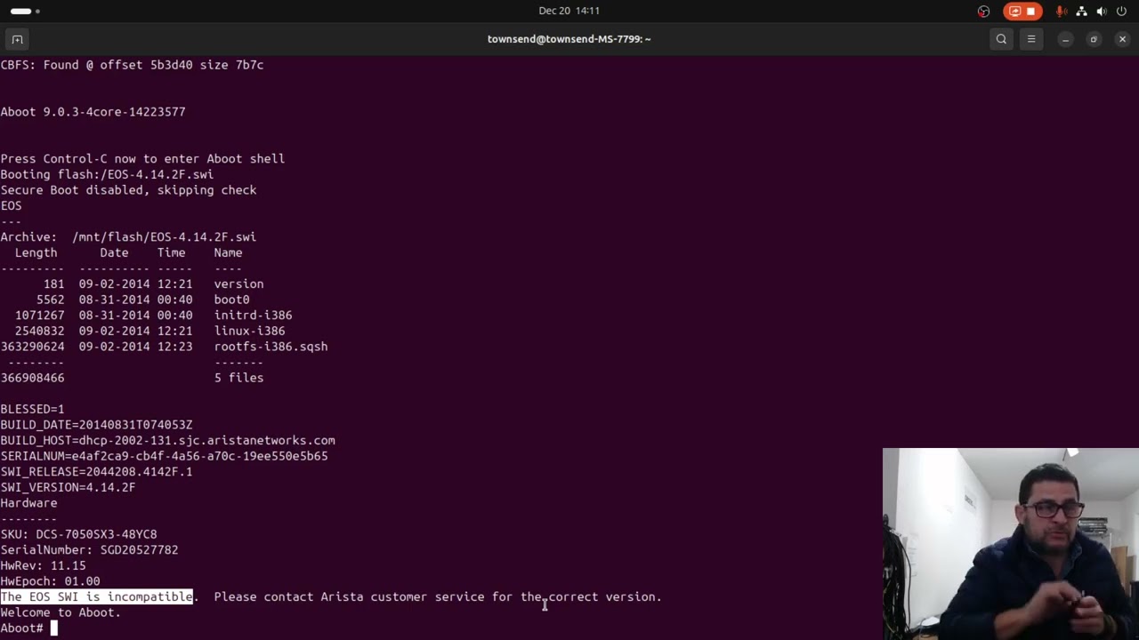Click the webcam overlay of the presenter
Screen dimensions: 1139x640
(1011, 544)
